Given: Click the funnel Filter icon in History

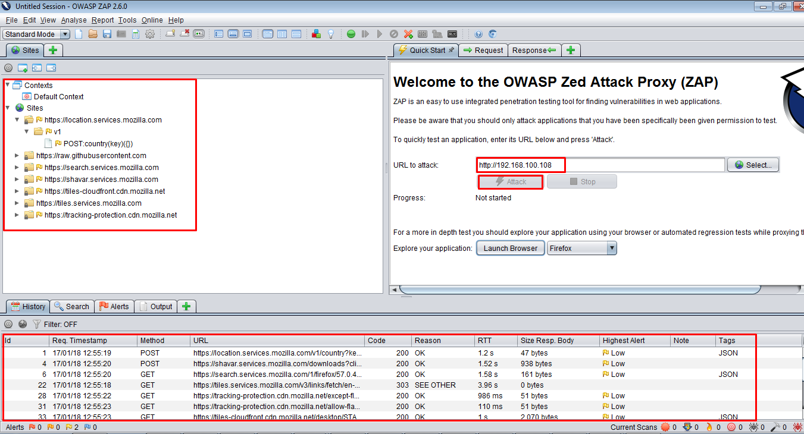Looking at the screenshot, I should coord(37,324).
